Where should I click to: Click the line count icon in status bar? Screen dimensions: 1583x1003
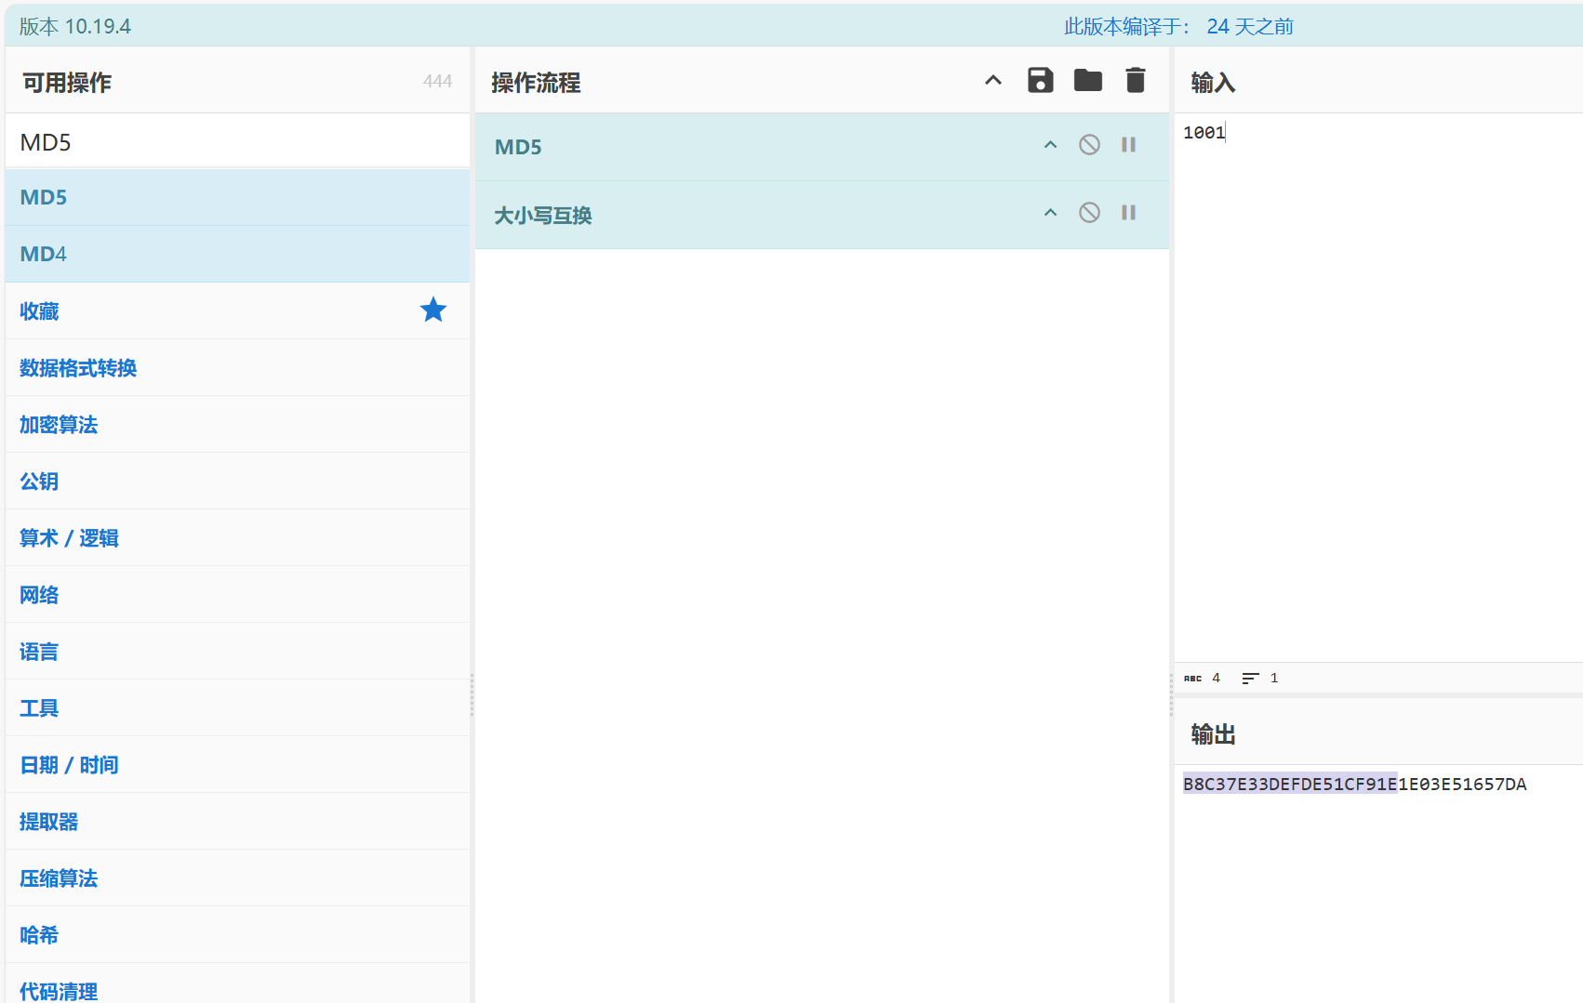point(1250,679)
